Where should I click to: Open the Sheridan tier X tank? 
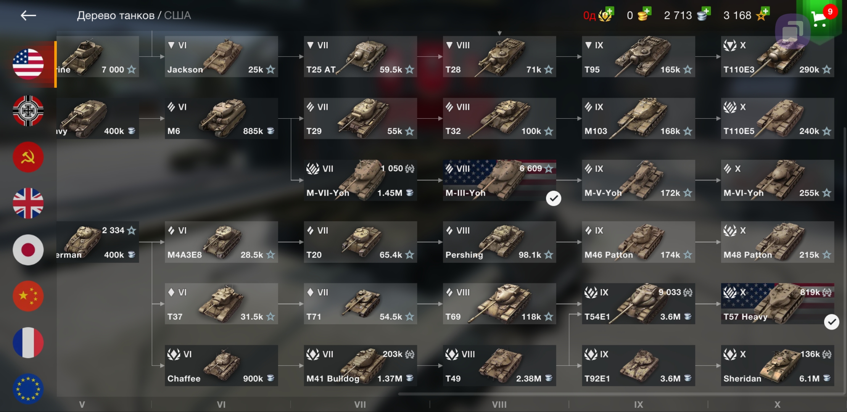click(778, 365)
